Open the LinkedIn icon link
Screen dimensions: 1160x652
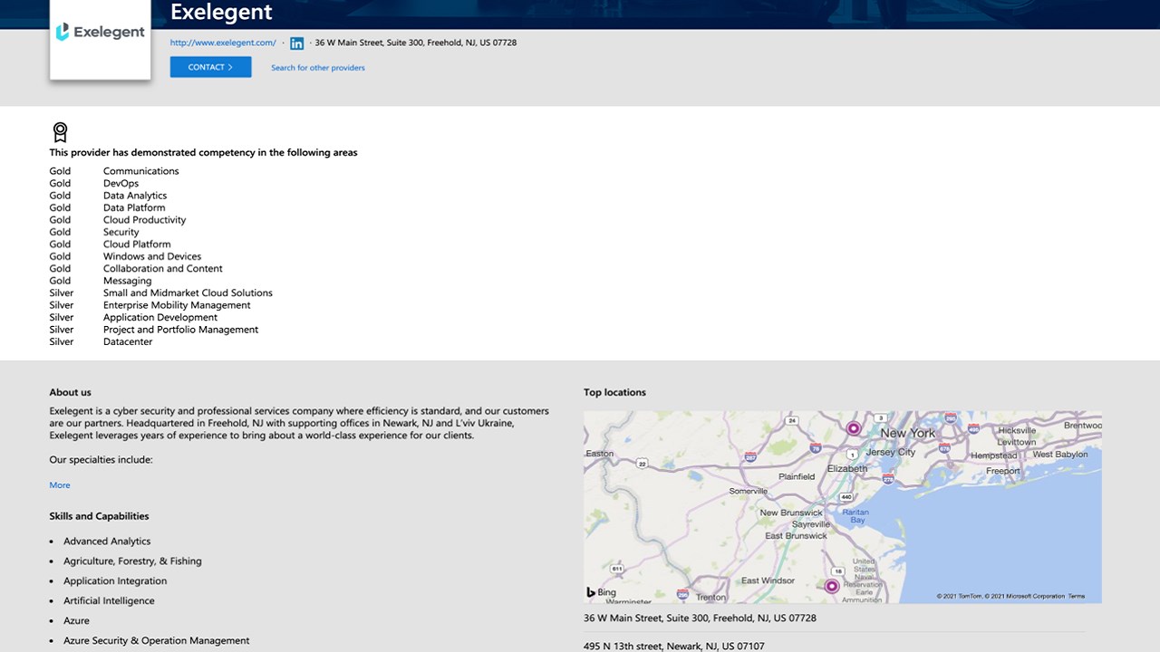(297, 43)
